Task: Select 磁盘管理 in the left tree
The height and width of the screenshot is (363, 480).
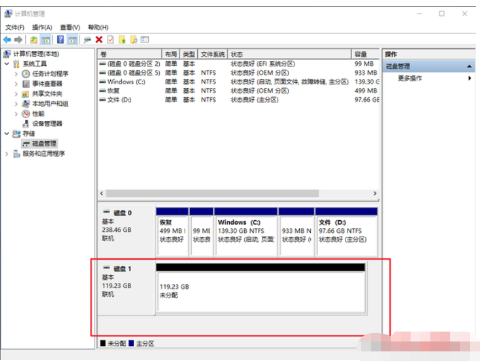Action: pos(44,143)
